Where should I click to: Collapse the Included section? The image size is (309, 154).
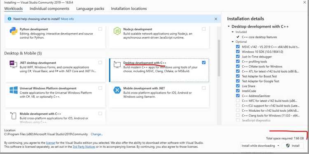(232, 32)
